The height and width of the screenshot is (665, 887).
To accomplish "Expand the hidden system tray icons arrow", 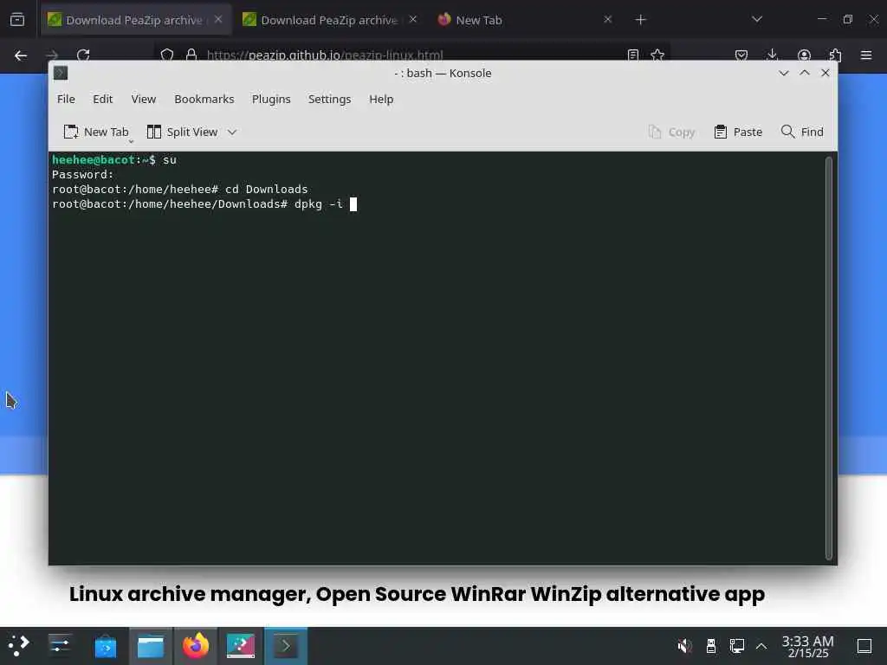I will click(761, 646).
